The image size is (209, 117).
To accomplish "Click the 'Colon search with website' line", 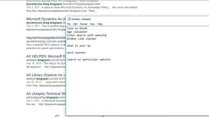I will (x=87, y=35).
